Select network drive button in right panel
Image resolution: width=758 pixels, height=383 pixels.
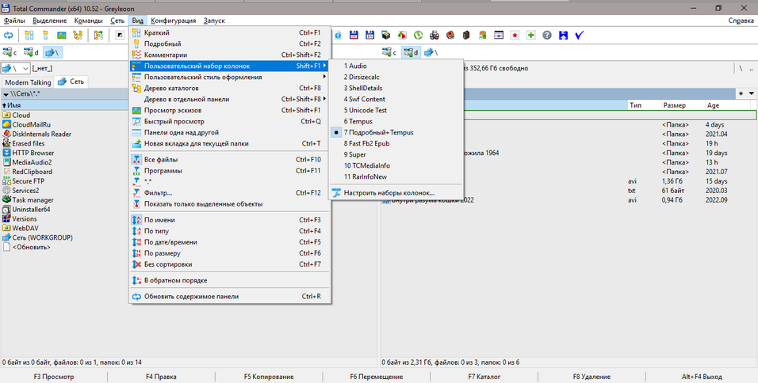click(431, 52)
